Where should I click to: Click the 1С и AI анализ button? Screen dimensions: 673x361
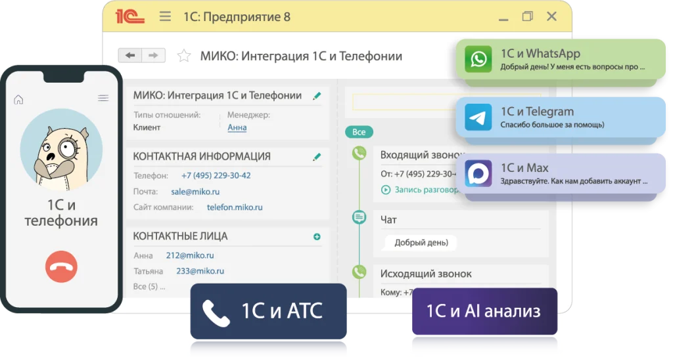(x=484, y=311)
